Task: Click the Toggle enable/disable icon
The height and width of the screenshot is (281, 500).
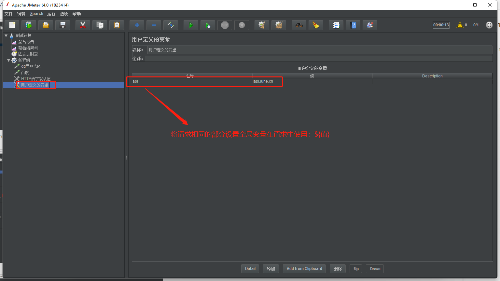Action: pyautogui.click(x=171, y=25)
